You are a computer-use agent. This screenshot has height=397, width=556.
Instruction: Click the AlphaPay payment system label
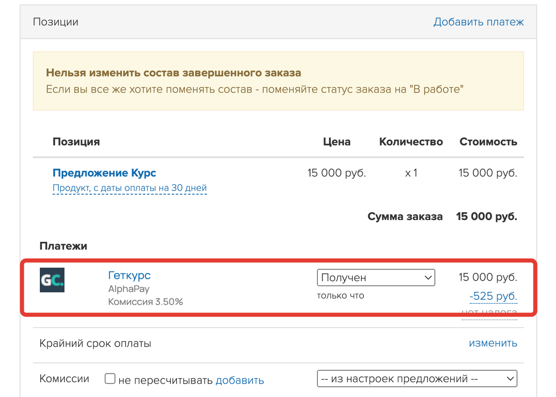(129, 289)
